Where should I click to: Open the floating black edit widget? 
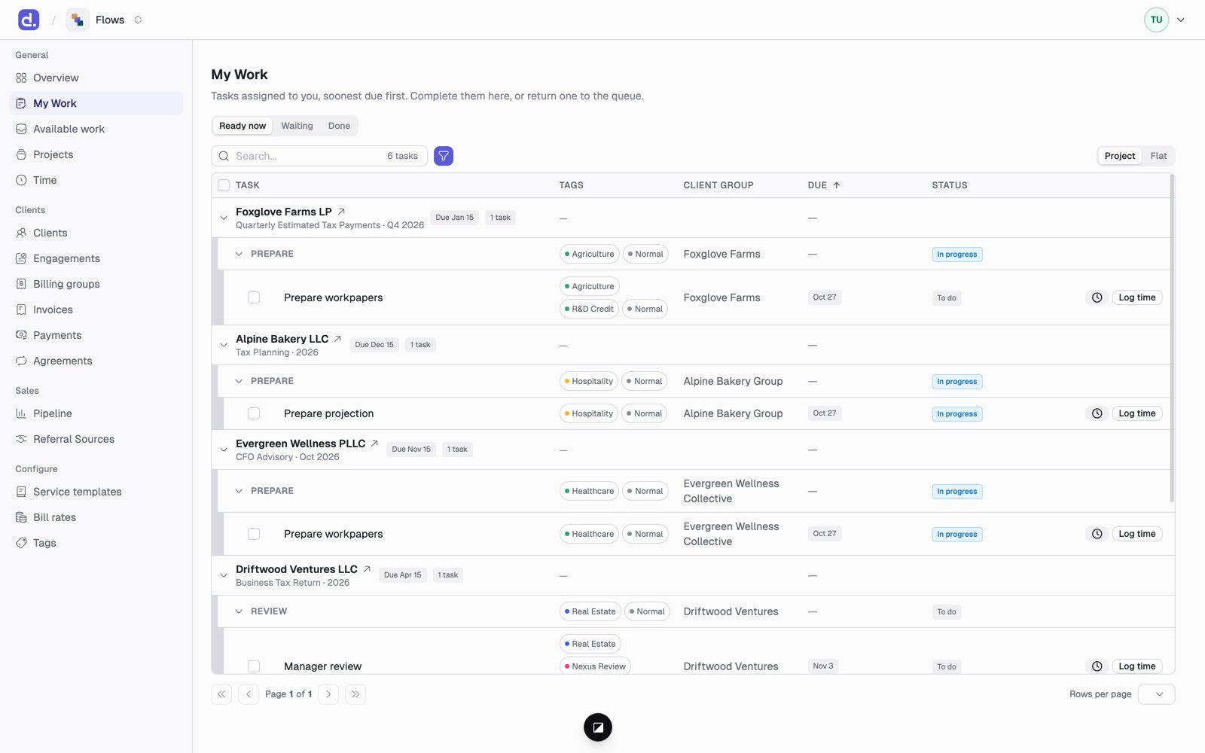click(x=598, y=727)
